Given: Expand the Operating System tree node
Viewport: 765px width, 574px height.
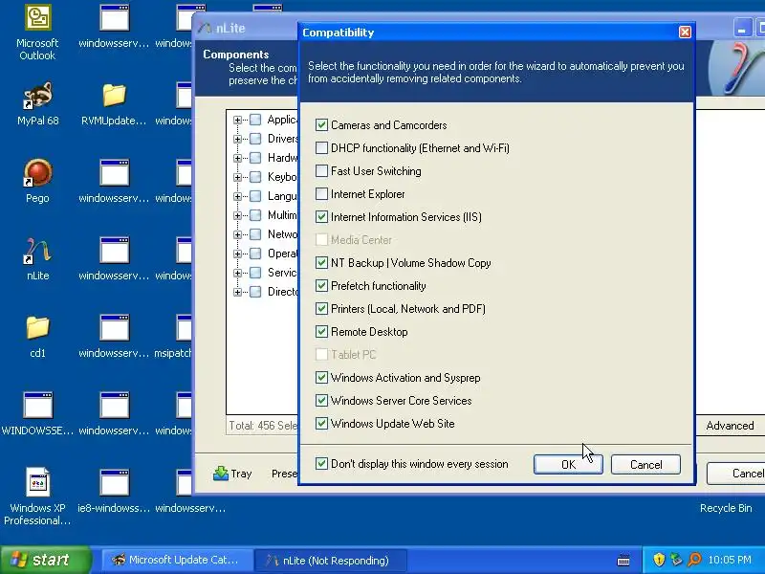Looking at the screenshot, I should pyautogui.click(x=237, y=254).
